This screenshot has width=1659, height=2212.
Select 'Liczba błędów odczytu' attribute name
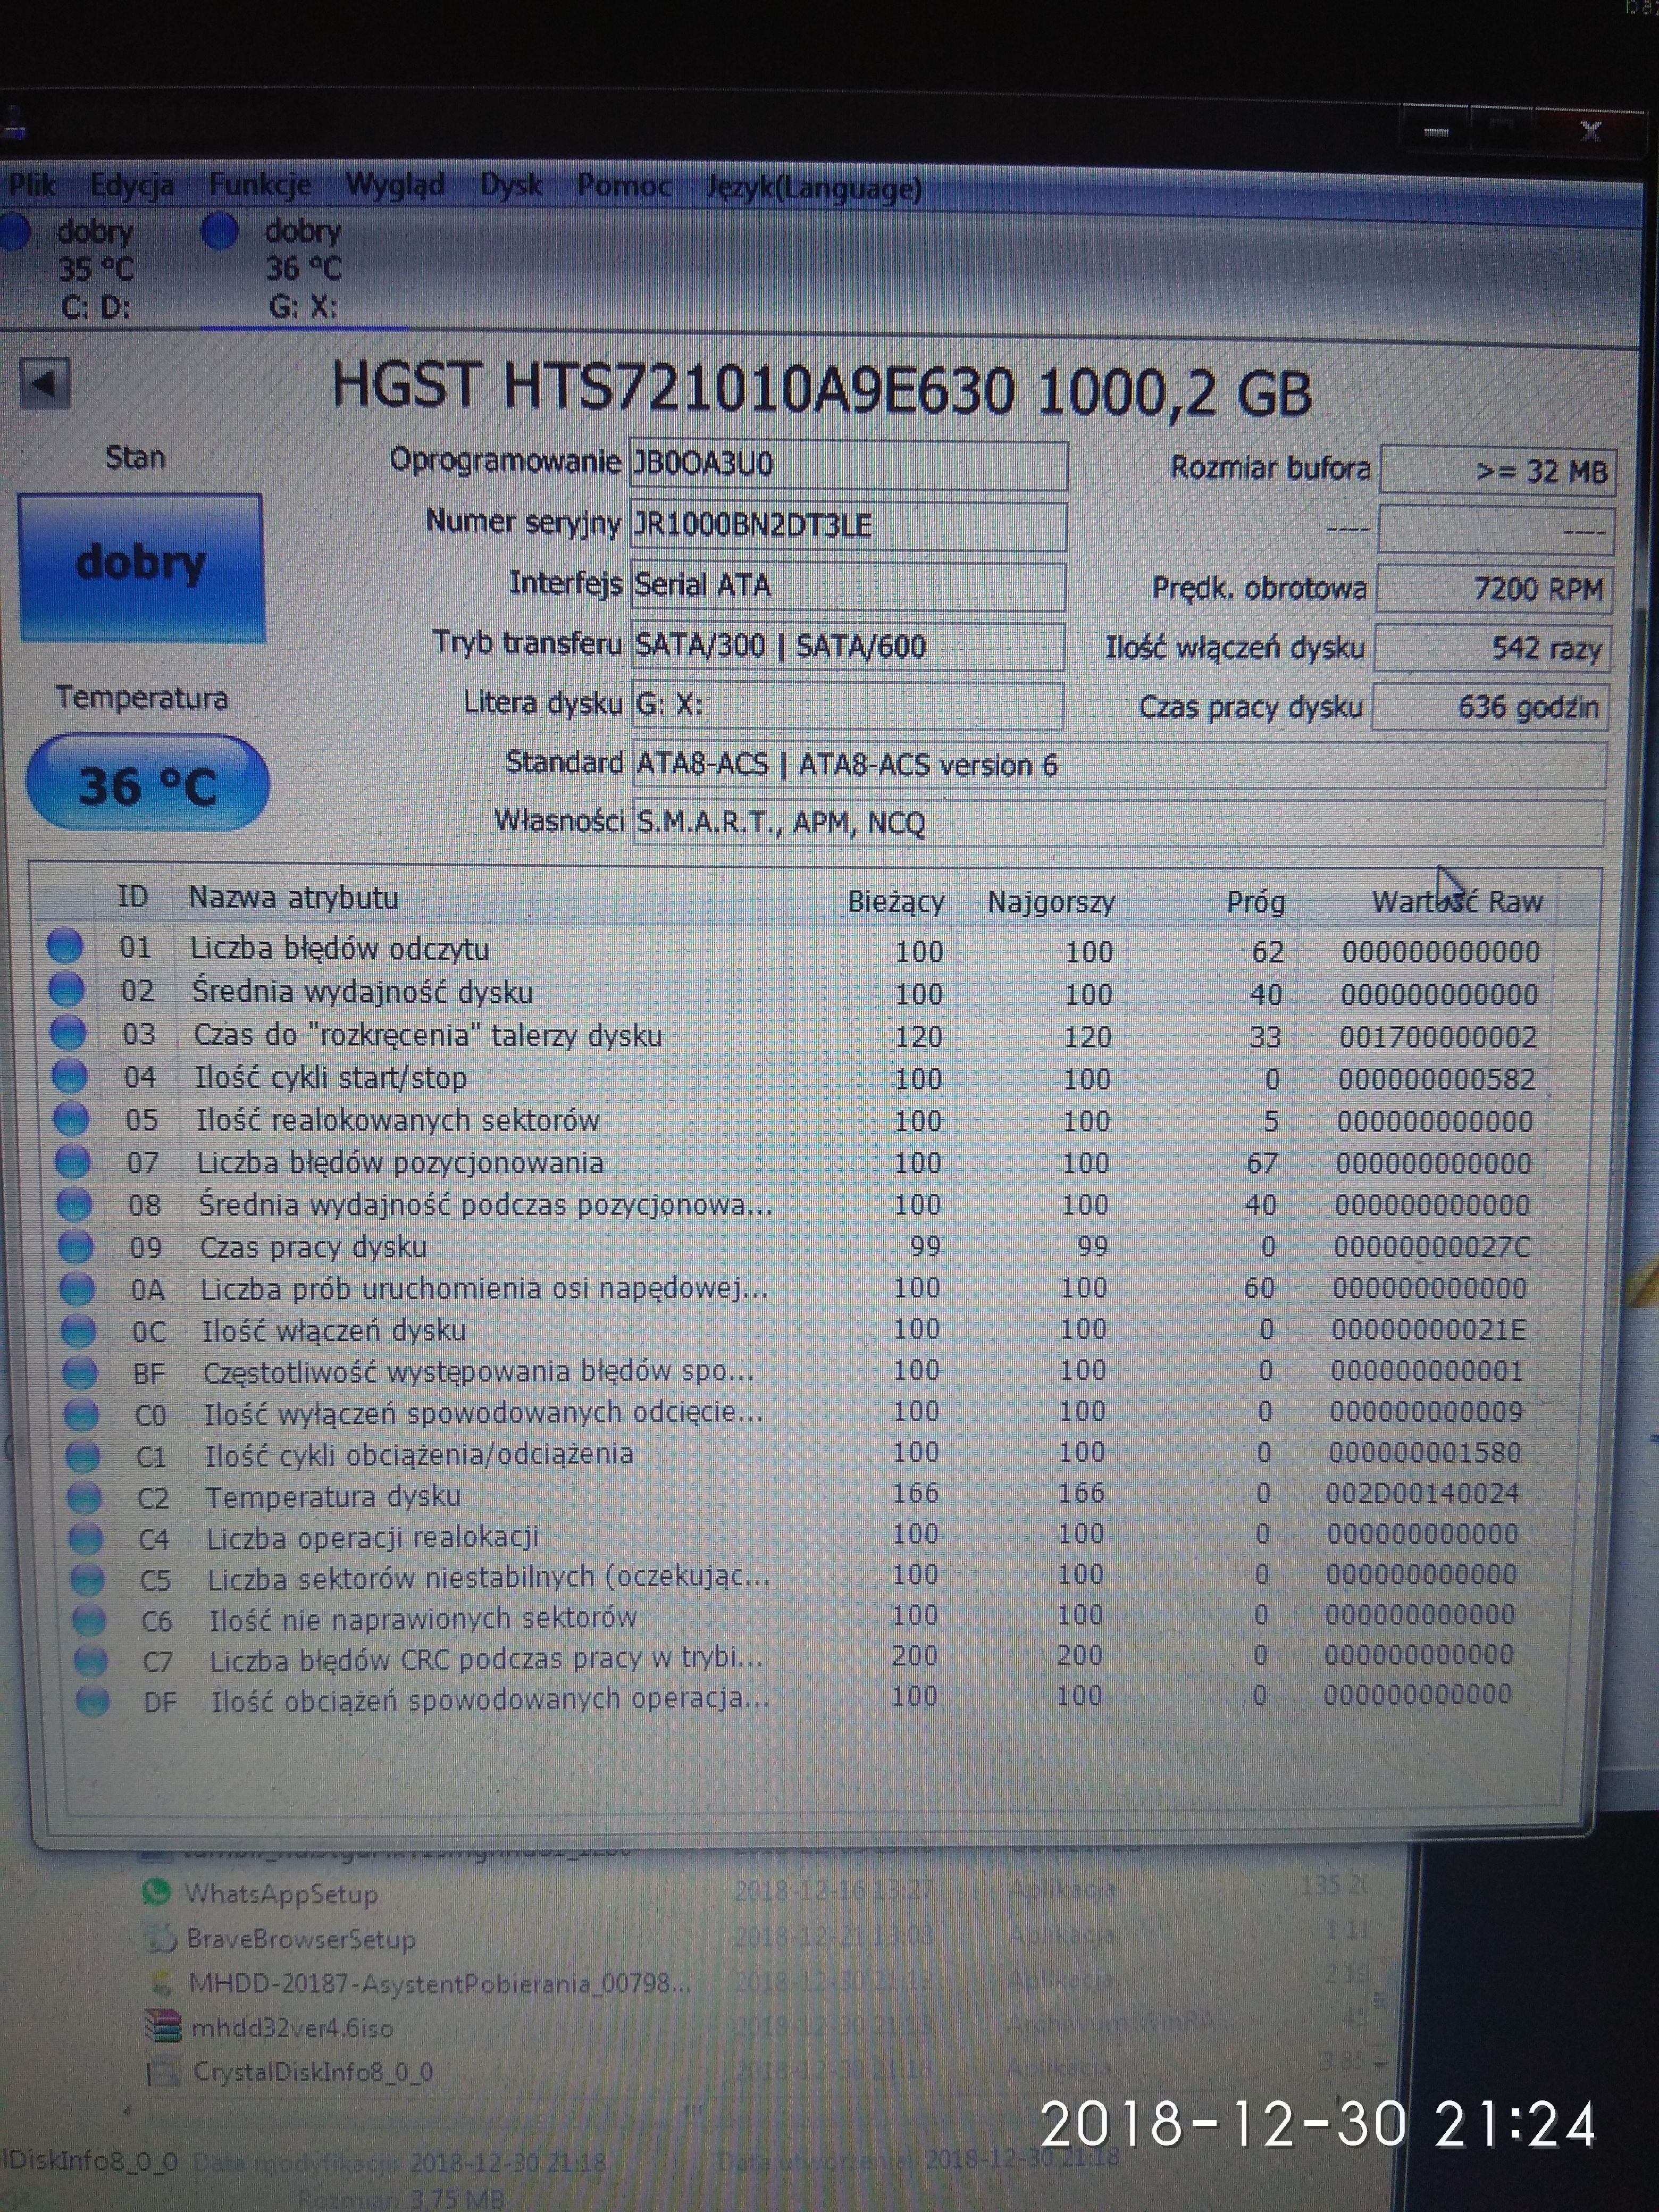[x=340, y=949]
